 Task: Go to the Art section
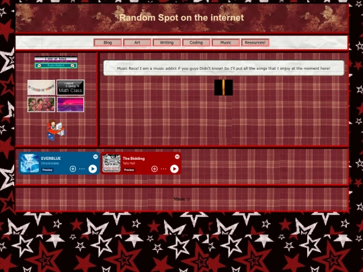pos(137,42)
